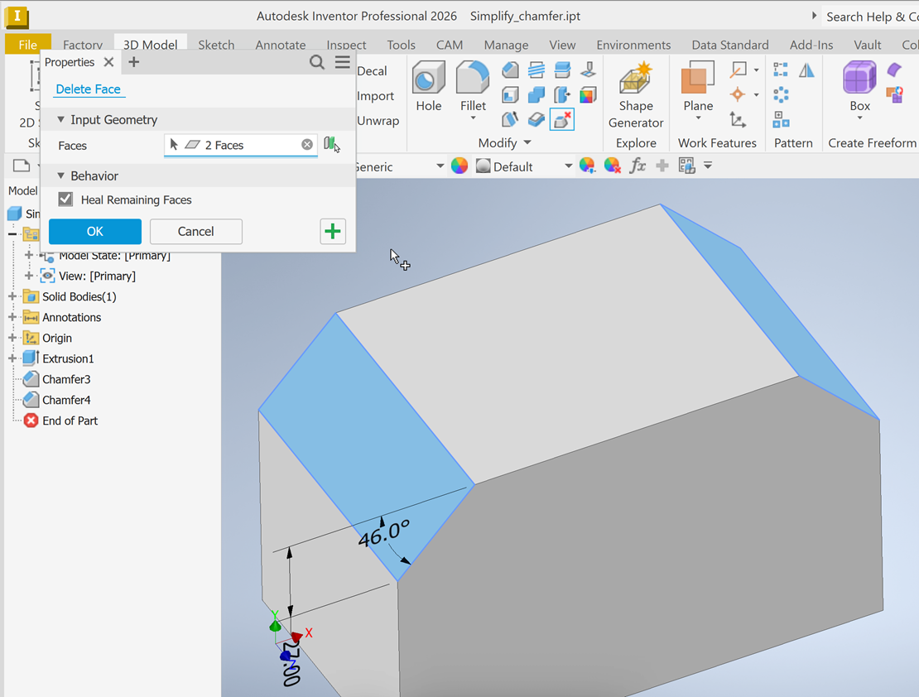Open Parameters with the fx icon
919x697 pixels.
tap(637, 166)
